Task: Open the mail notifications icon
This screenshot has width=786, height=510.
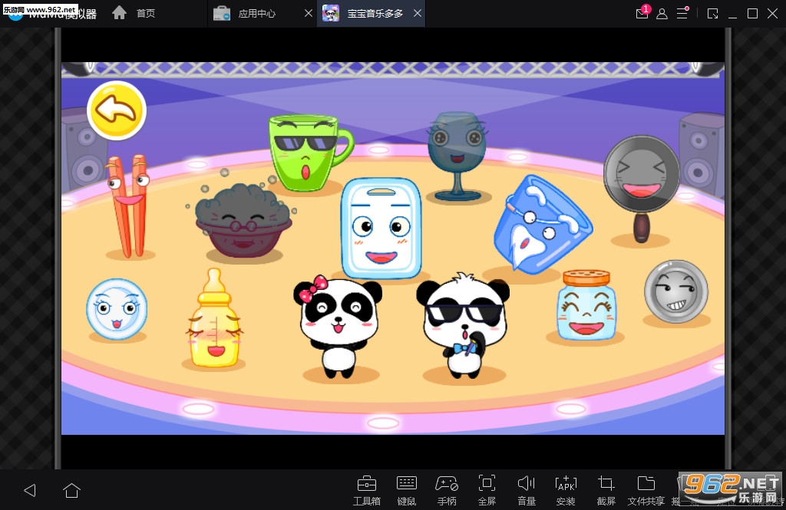Action: [x=642, y=14]
